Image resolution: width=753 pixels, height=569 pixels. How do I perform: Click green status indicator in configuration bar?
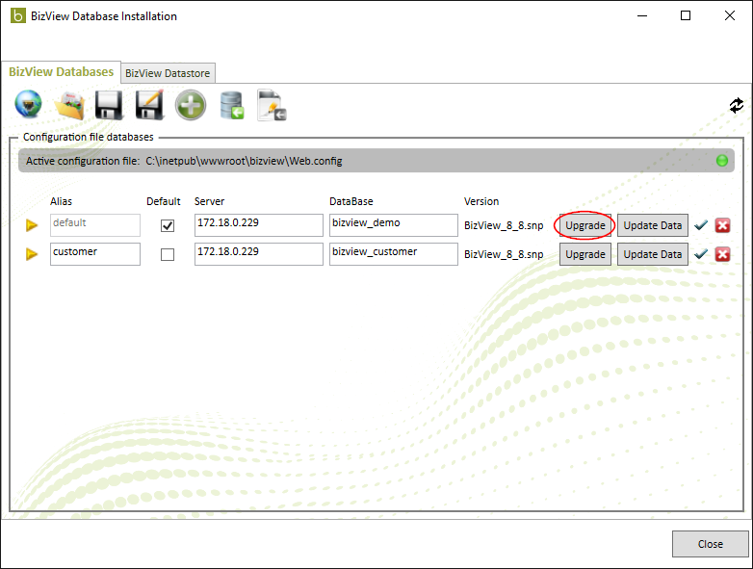(x=722, y=161)
